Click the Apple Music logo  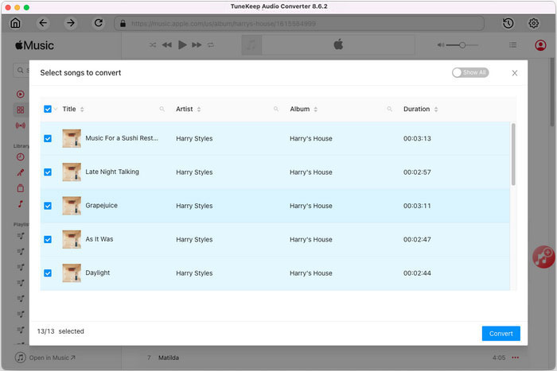pos(34,45)
